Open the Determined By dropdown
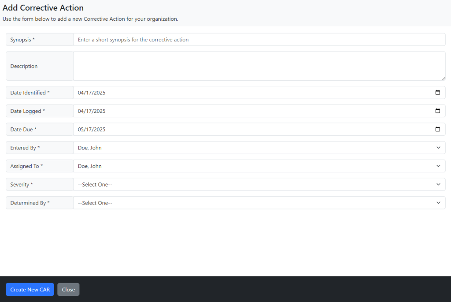The height and width of the screenshot is (302, 451). pos(259,203)
